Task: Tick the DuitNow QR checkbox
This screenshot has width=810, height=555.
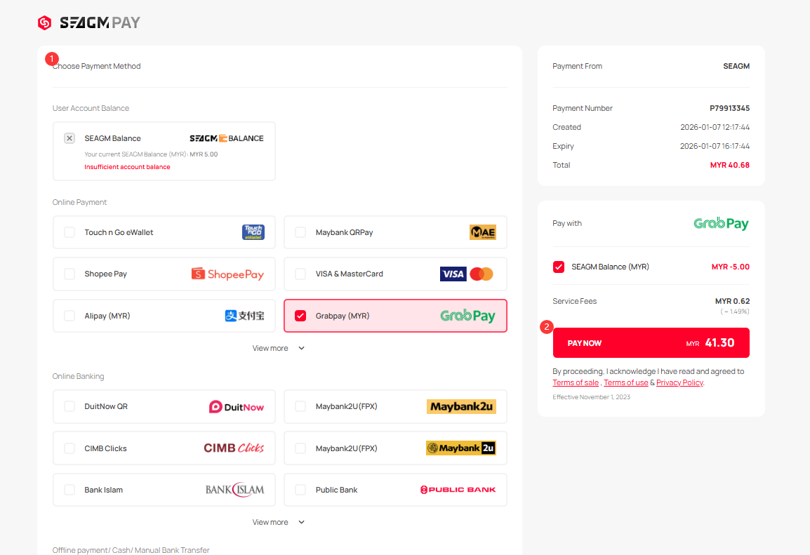Action: click(x=69, y=406)
